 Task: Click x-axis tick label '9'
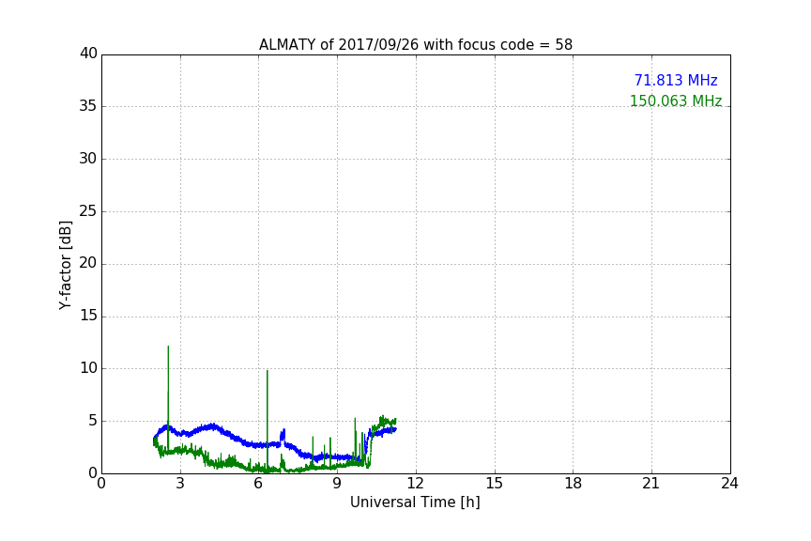click(337, 484)
